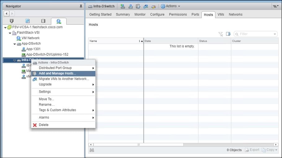Collapse the App-DSwitch node

tap(15, 44)
